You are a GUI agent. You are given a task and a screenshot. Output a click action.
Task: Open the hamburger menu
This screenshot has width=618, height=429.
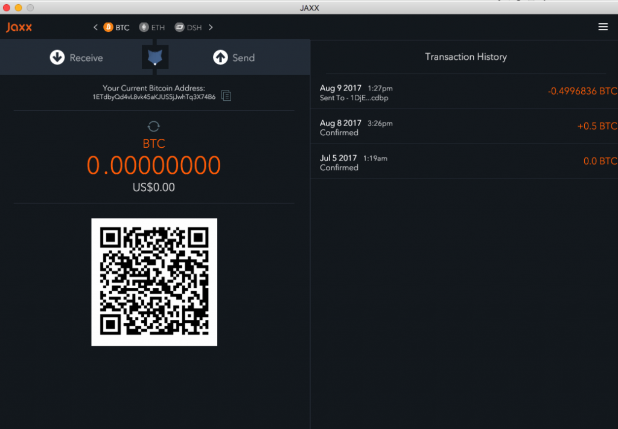[603, 27]
